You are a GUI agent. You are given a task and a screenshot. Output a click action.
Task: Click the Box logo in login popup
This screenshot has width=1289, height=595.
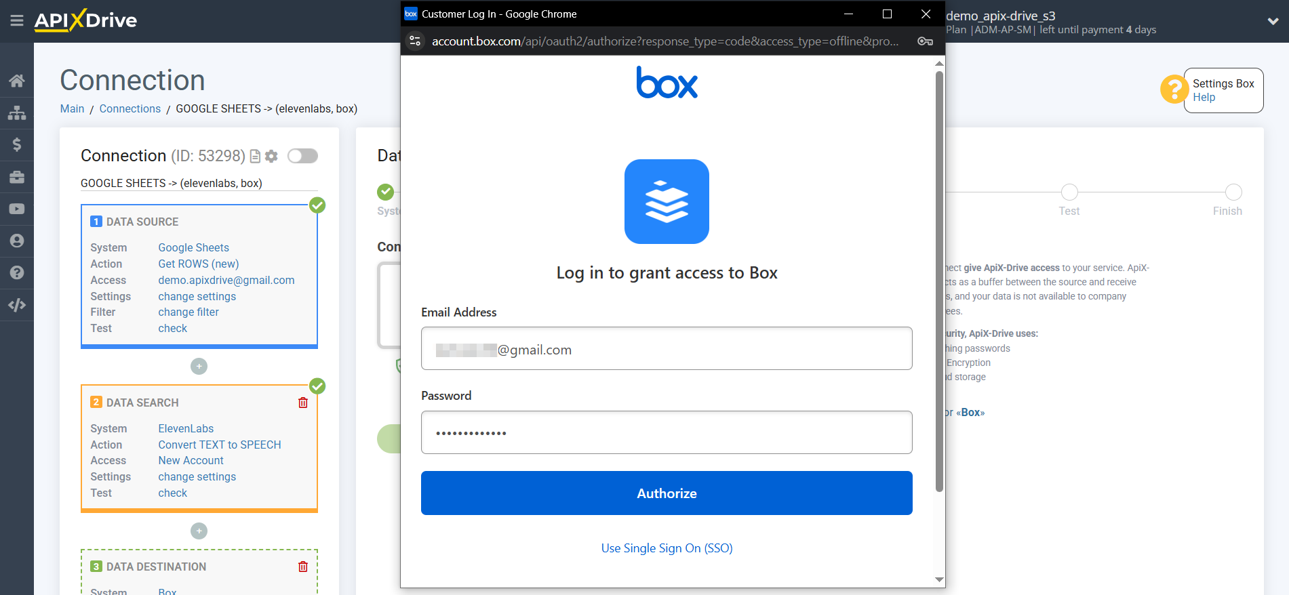click(x=667, y=83)
